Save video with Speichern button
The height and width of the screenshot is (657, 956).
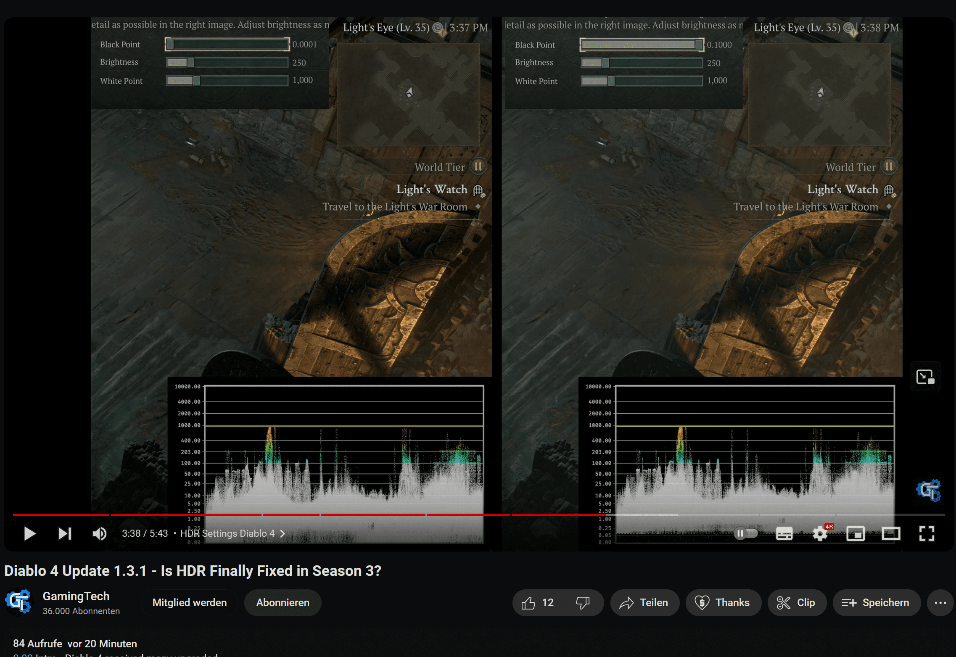877,603
